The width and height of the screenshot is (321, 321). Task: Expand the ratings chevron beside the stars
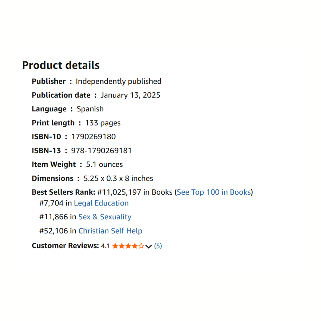point(148,246)
